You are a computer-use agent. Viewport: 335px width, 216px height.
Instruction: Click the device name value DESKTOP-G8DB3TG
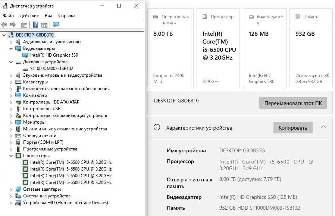(242, 150)
